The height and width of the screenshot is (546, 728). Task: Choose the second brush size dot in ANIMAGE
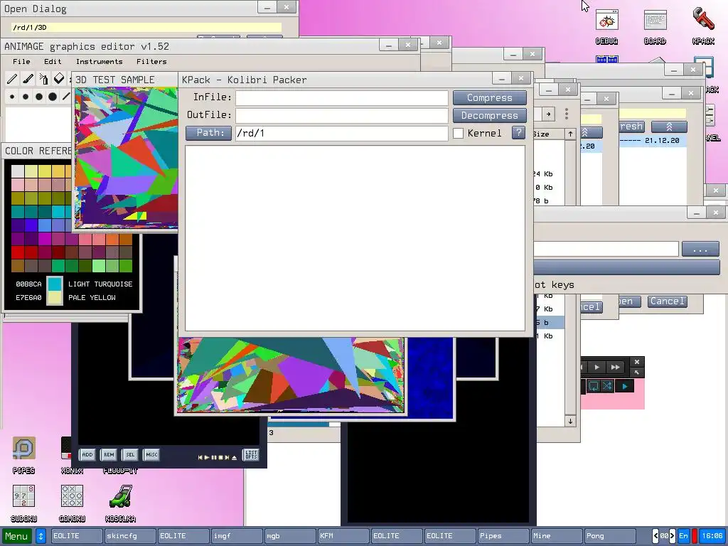[x=26, y=97]
